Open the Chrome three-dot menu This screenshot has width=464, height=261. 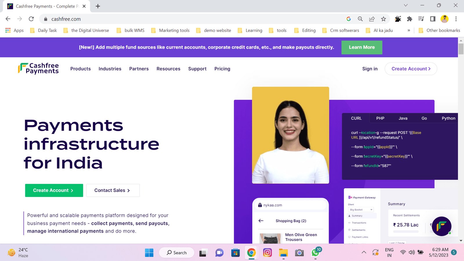(456, 19)
